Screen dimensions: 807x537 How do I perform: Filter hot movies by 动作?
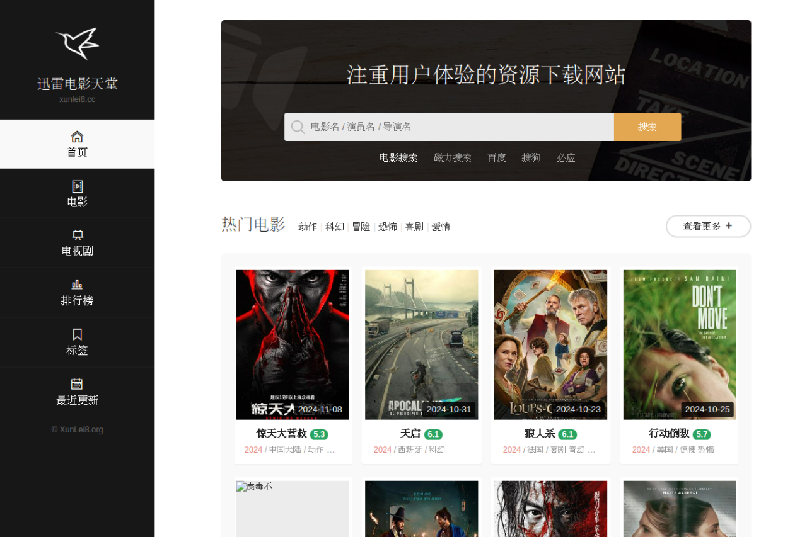coord(308,227)
